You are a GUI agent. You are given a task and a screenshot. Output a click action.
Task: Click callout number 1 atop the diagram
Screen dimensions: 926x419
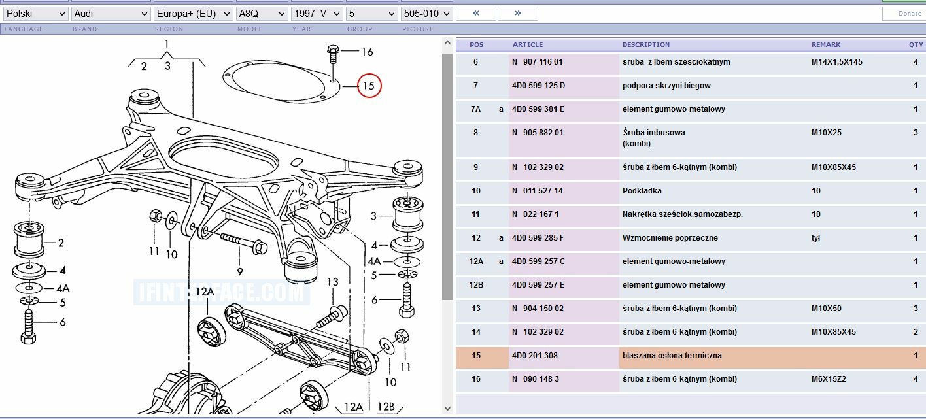click(x=167, y=44)
